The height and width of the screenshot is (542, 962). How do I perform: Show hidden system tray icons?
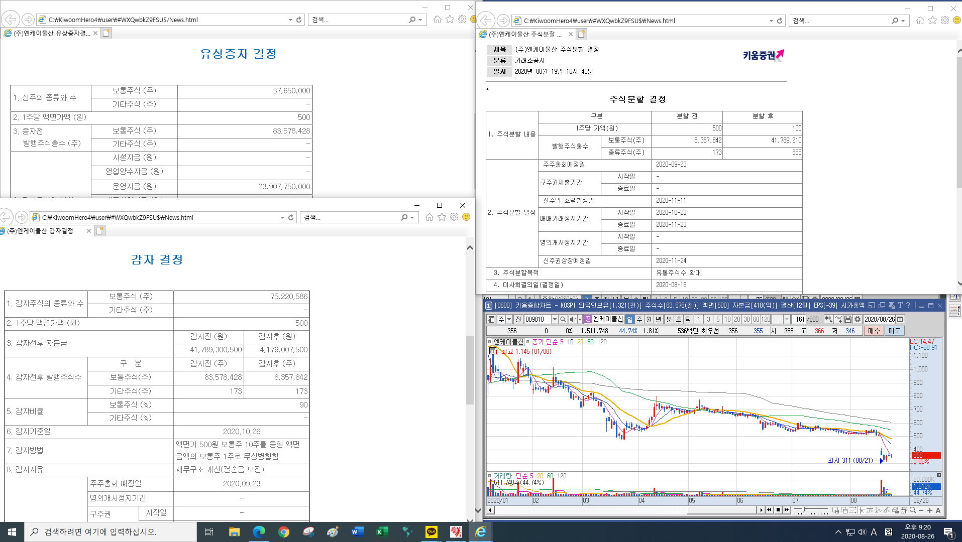tap(837, 532)
